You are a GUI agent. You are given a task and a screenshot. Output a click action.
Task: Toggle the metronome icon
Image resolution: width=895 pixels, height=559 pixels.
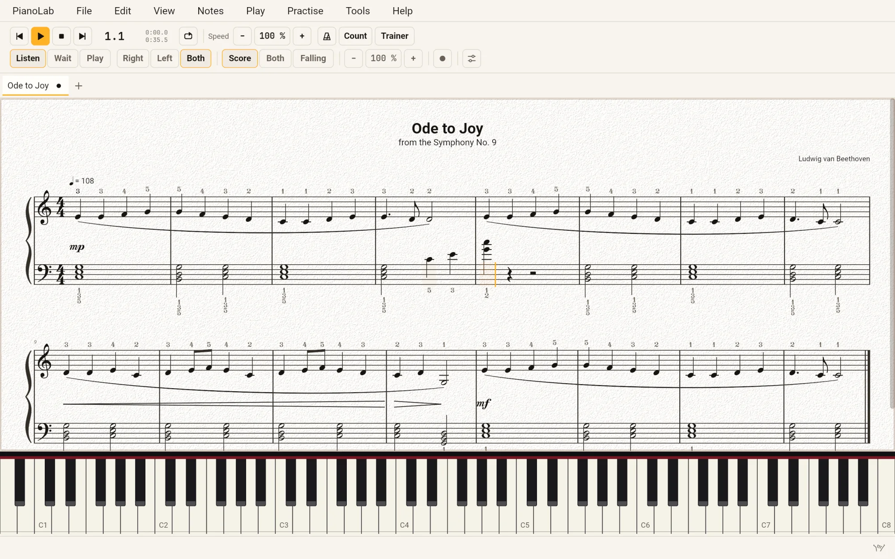327,36
